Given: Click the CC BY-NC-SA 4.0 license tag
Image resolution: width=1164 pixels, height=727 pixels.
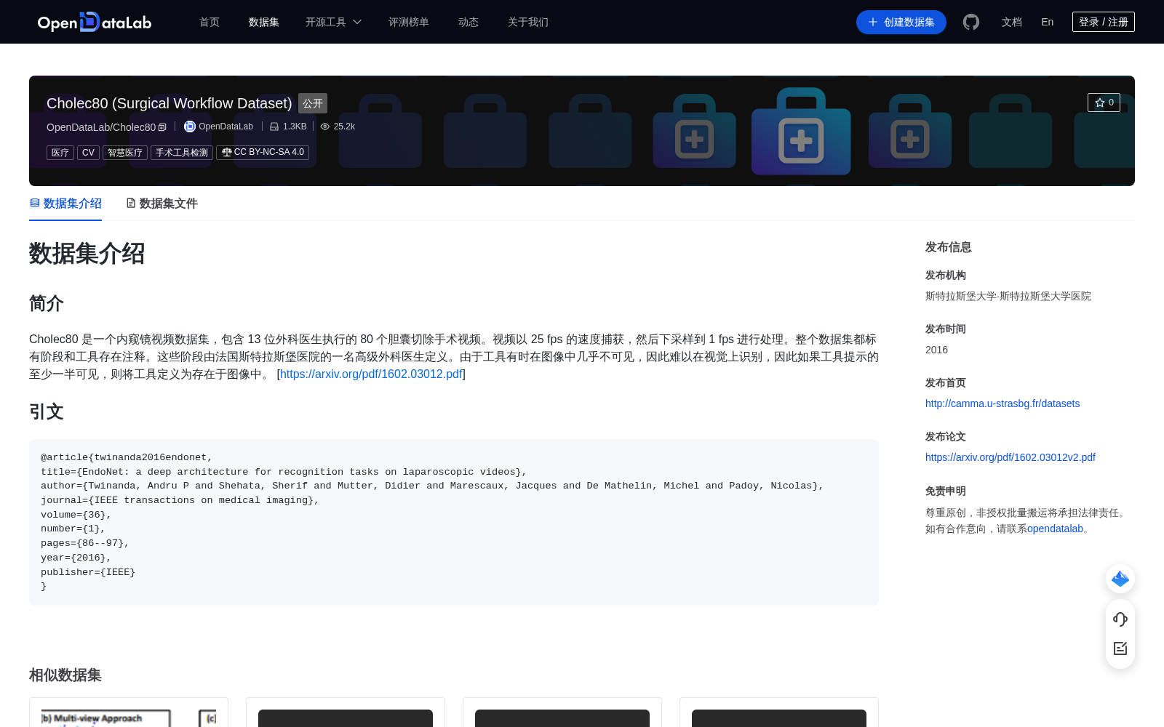Looking at the screenshot, I should pos(263,153).
